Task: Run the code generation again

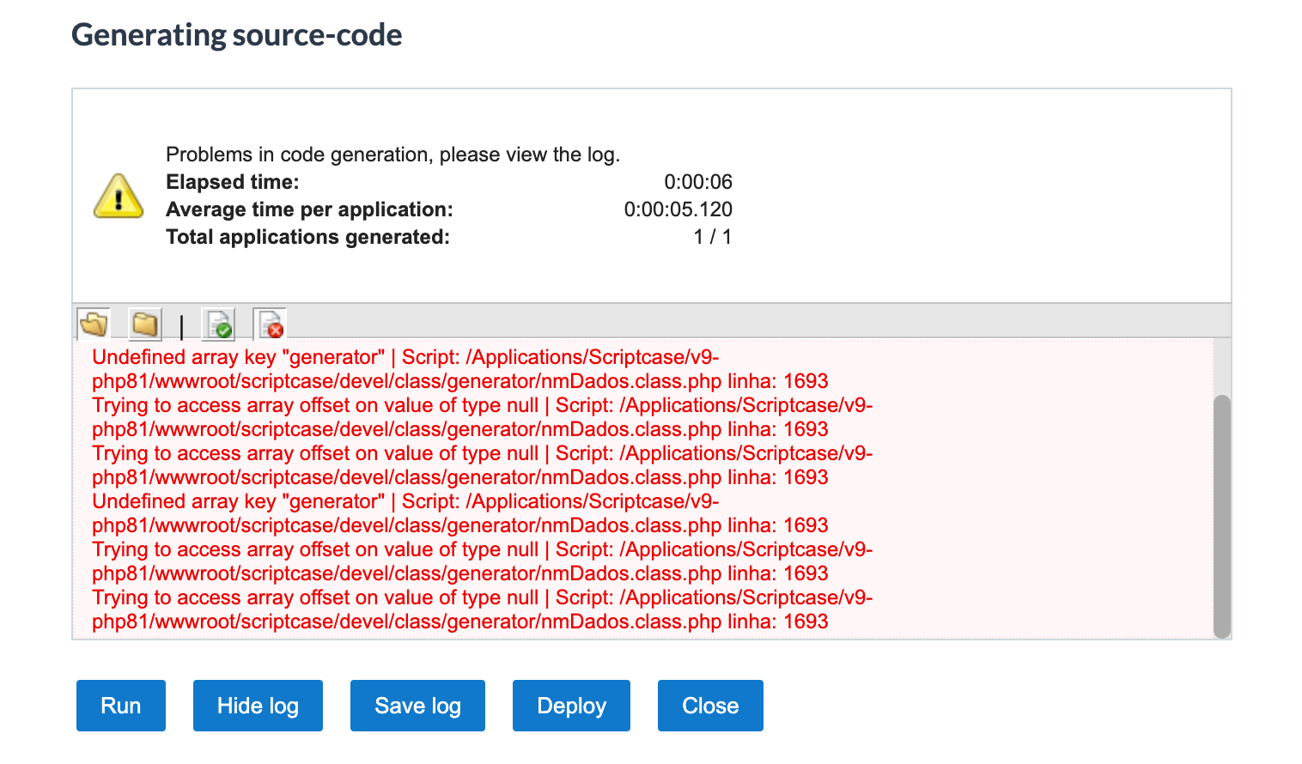Action: [121, 706]
